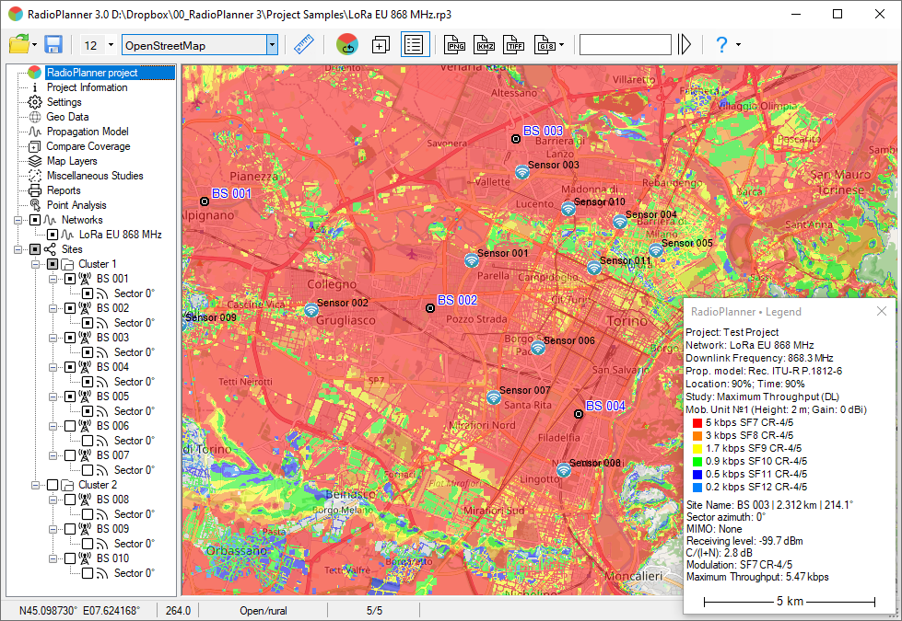Click the empty text box in the toolbar
Viewport: 902px width, 621px height.
pyautogui.click(x=626, y=45)
